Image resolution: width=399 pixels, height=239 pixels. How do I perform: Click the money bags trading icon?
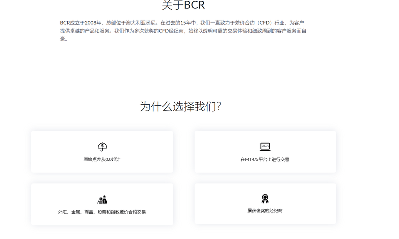click(102, 199)
